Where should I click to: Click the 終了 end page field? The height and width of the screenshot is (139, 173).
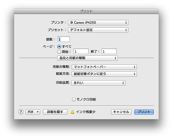click(109, 51)
